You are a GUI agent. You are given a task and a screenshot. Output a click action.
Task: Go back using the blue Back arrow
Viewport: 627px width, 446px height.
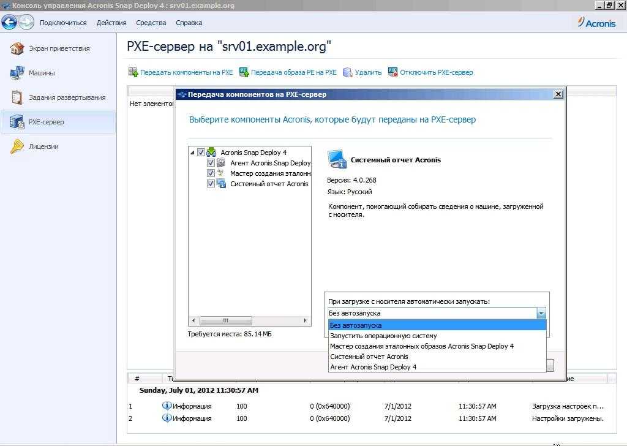pos(9,23)
